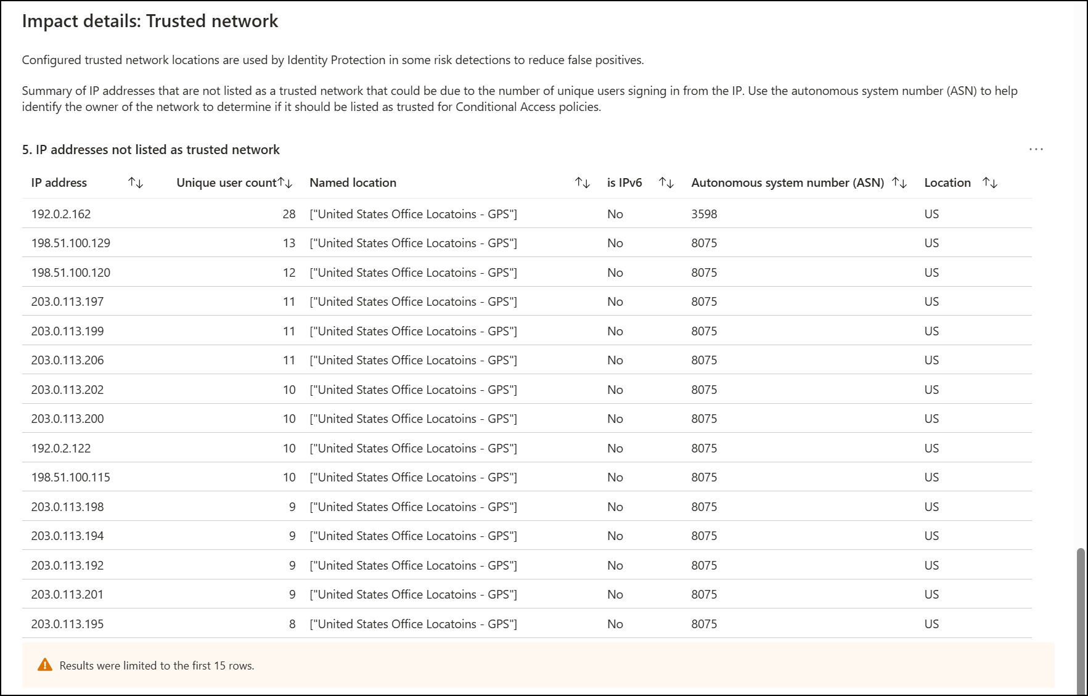Open the ellipsis more options menu

coord(1036,149)
